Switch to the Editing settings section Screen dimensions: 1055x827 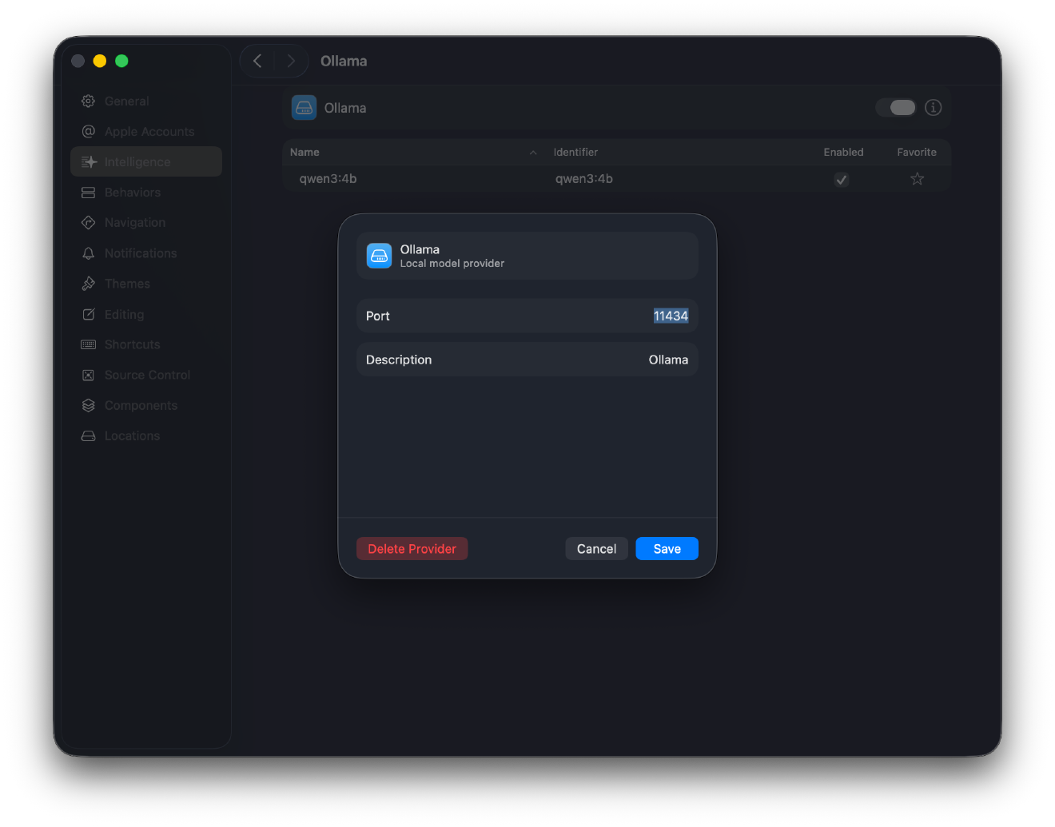(124, 314)
